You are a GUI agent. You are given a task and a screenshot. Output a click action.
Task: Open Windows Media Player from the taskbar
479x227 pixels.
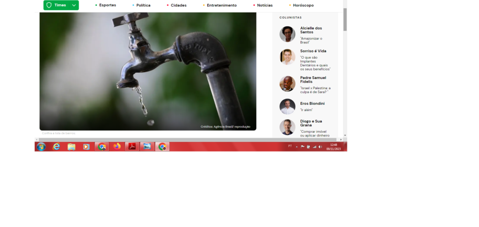coord(86,147)
